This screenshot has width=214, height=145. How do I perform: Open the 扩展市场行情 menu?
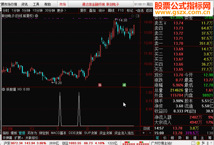9,4
